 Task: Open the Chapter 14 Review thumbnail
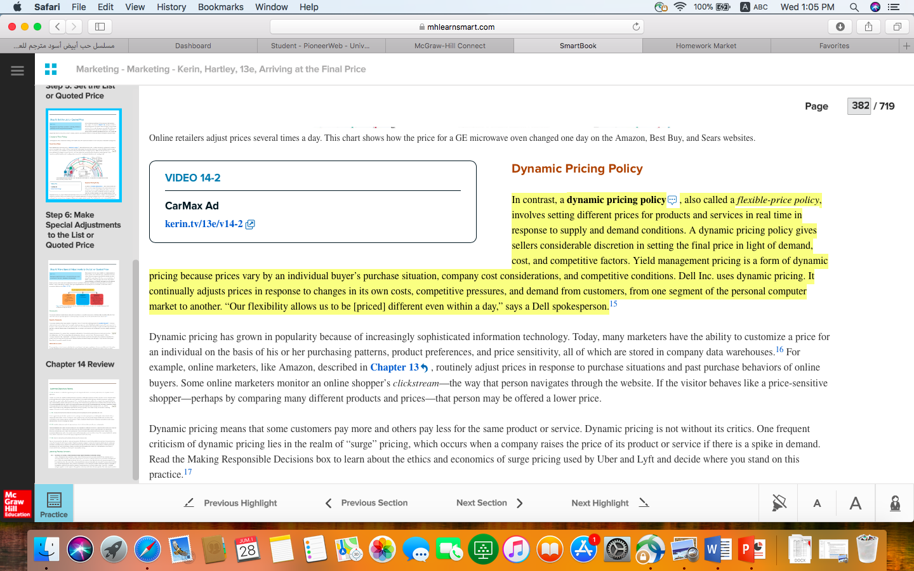84,424
